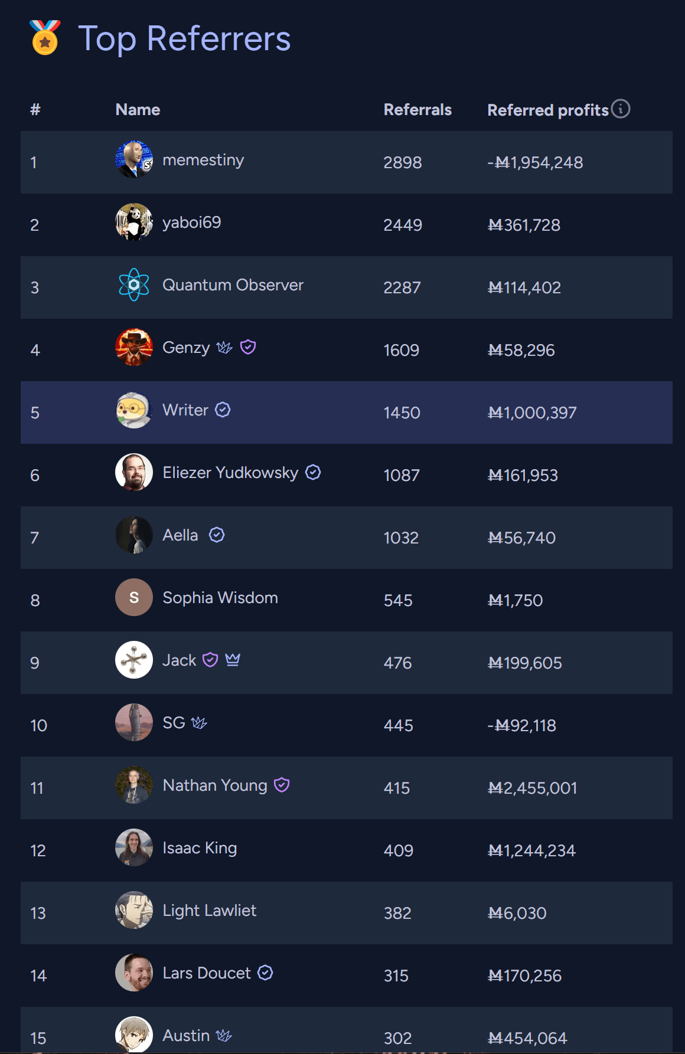Click the shield badge next to Genzy
685x1054 pixels.
pos(248,347)
